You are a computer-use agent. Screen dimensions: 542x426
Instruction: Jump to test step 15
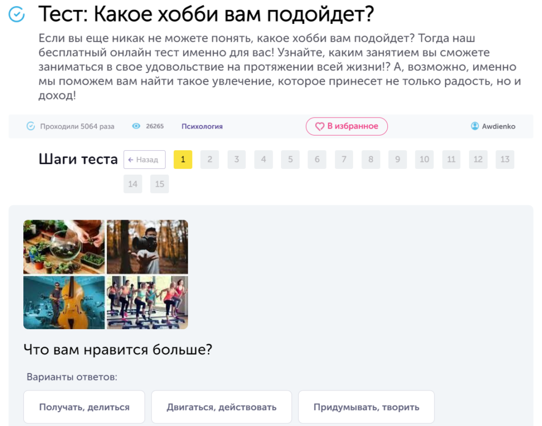pos(159,184)
